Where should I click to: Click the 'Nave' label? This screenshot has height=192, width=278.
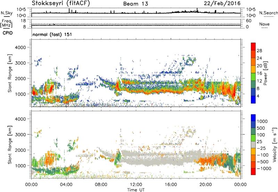264,24
